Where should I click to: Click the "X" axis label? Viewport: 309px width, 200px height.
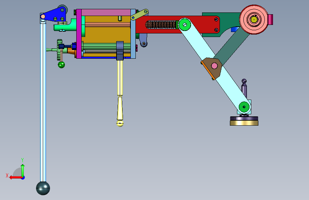tap(7, 175)
